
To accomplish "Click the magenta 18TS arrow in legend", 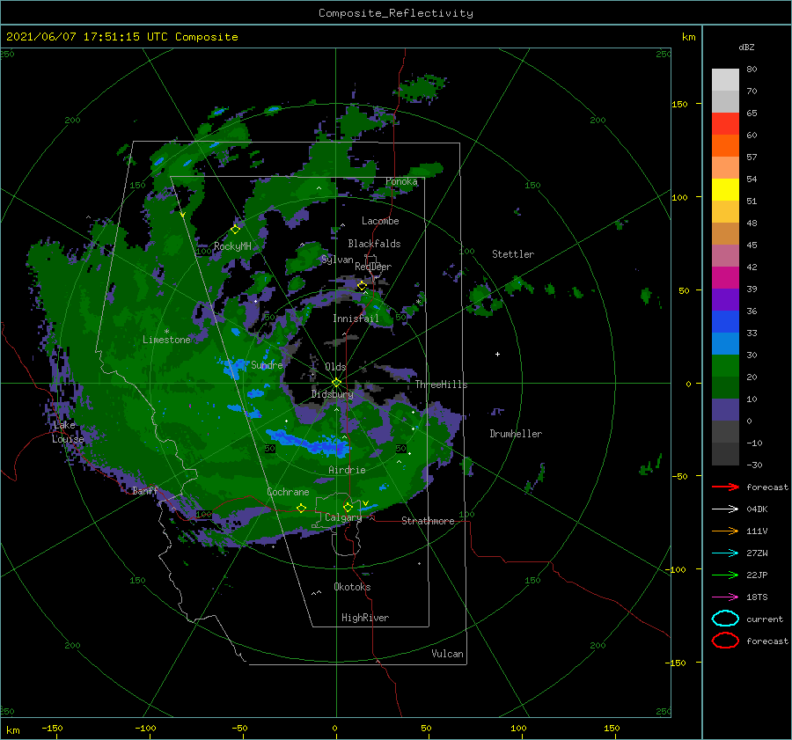I will (726, 597).
